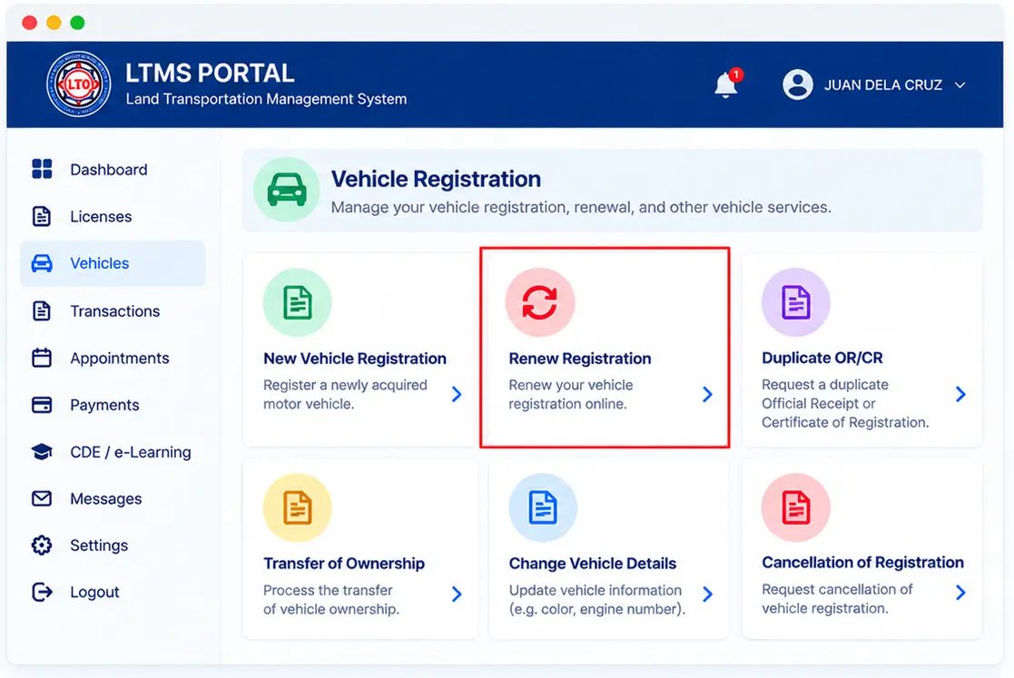Click the Vehicles car icon in sidebar

tap(42, 263)
